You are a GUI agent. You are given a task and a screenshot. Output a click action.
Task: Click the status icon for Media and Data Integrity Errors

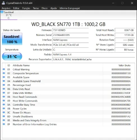[x=4, y=120]
